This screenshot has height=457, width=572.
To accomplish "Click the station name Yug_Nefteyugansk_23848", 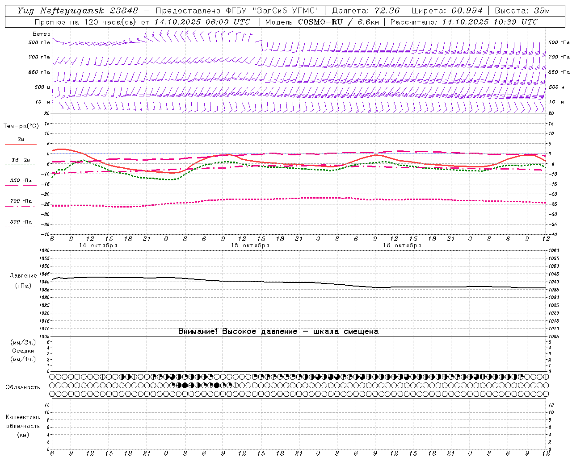I will point(78,11).
